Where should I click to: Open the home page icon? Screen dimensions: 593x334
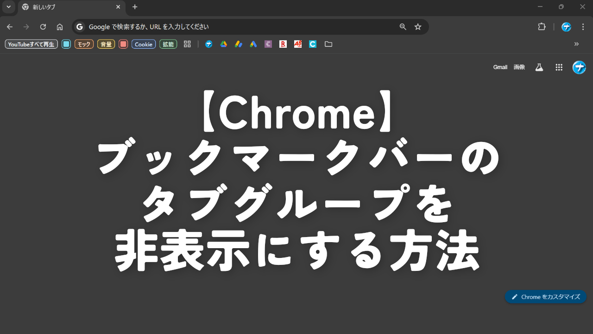60,27
